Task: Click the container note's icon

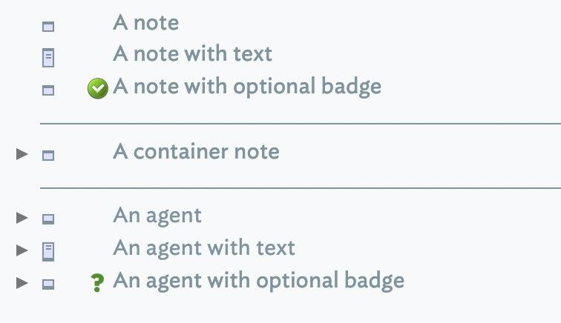Action: 48,156
